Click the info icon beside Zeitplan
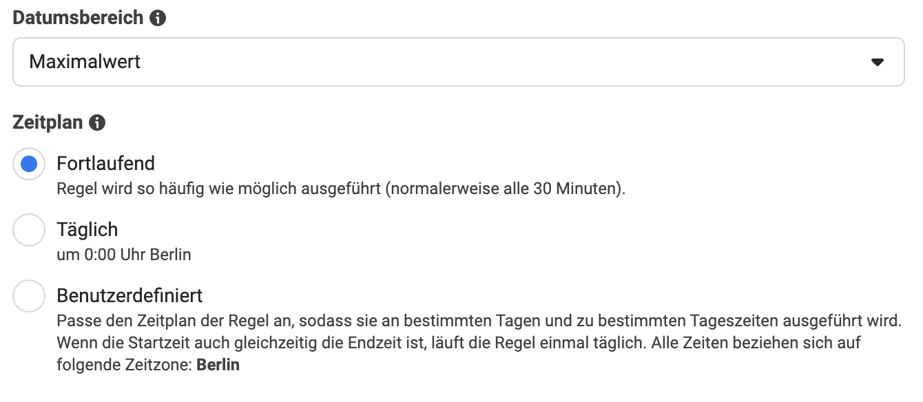923x402 pixels. click(x=97, y=123)
